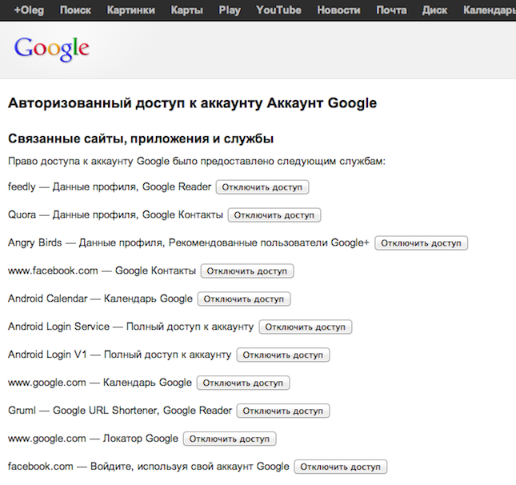Image resolution: width=516 pixels, height=485 pixels.
Task: Revoke www.facebook.com Google Контакты access
Action: tap(247, 271)
